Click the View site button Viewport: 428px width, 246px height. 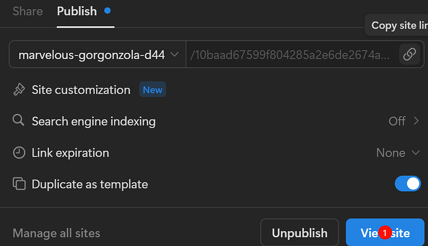[385, 233]
